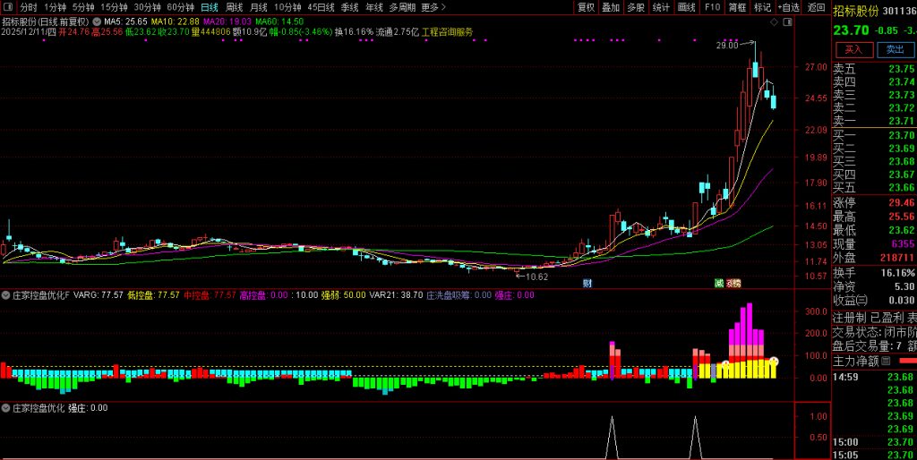Switch to the 30分钟 period
The height and width of the screenshot is (460, 917).
click(x=147, y=7)
